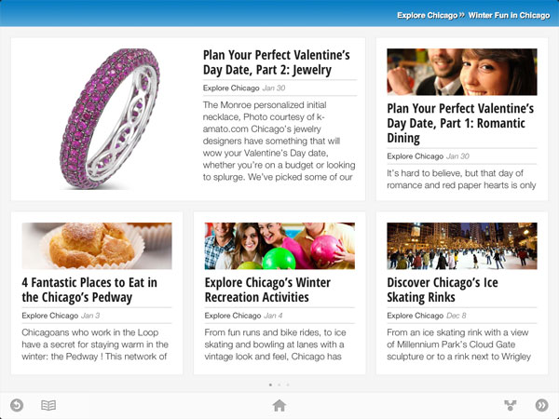Image resolution: width=559 pixels, height=419 pixels.
Task: Go to home via house icon
Action: [x=279, y=405]
